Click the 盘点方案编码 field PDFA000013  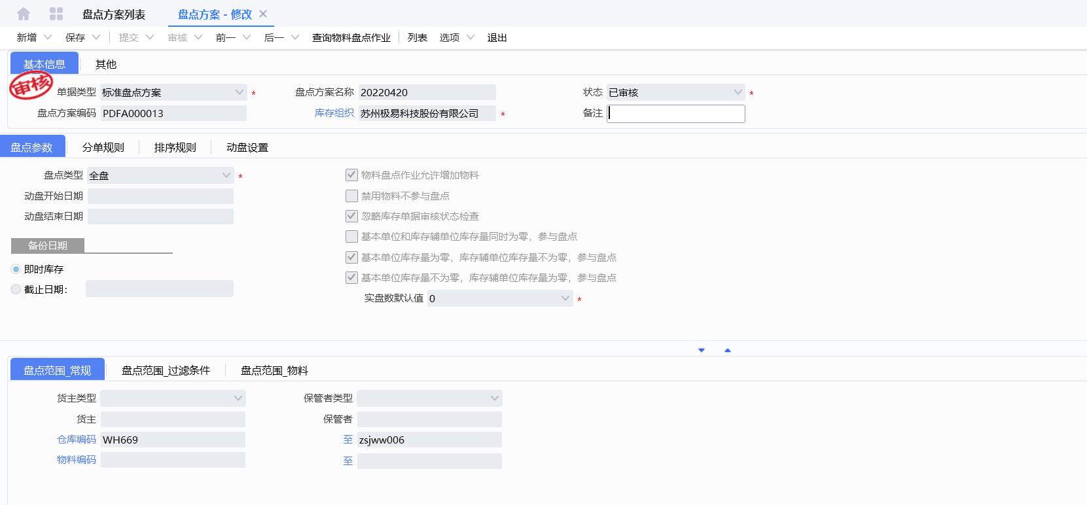pyautogui.click(x=173, y=113)
